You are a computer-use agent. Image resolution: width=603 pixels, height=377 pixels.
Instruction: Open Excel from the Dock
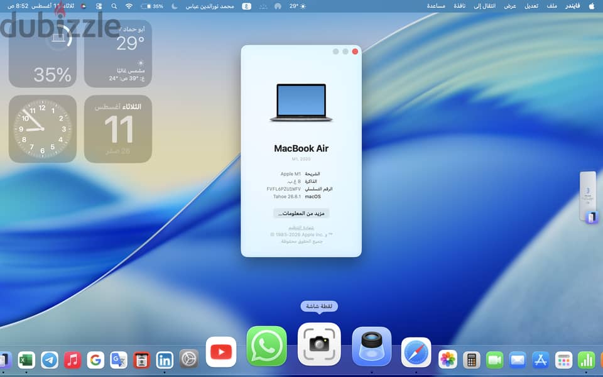click(26, 361)
